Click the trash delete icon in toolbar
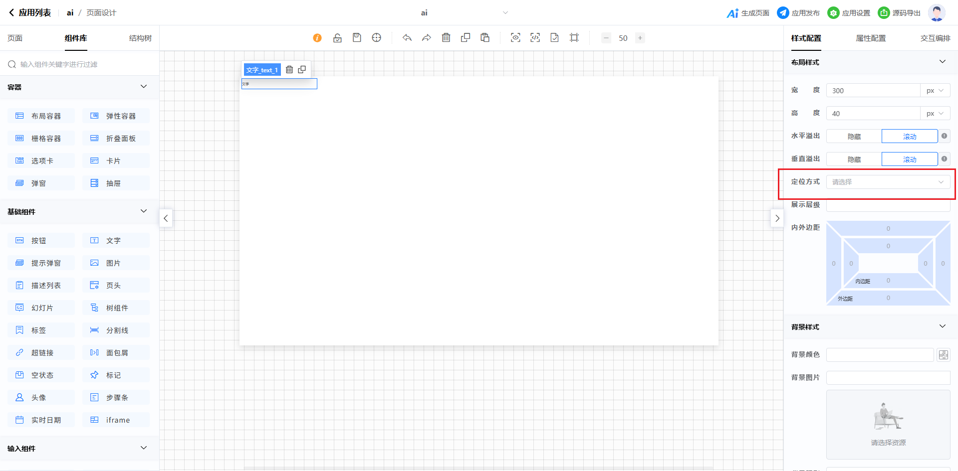 446,38
